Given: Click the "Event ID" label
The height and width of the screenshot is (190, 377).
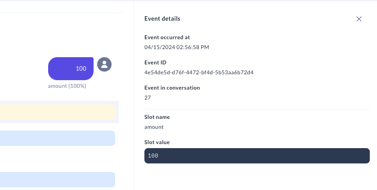Looking at the screenshot, I should (155, 63).
